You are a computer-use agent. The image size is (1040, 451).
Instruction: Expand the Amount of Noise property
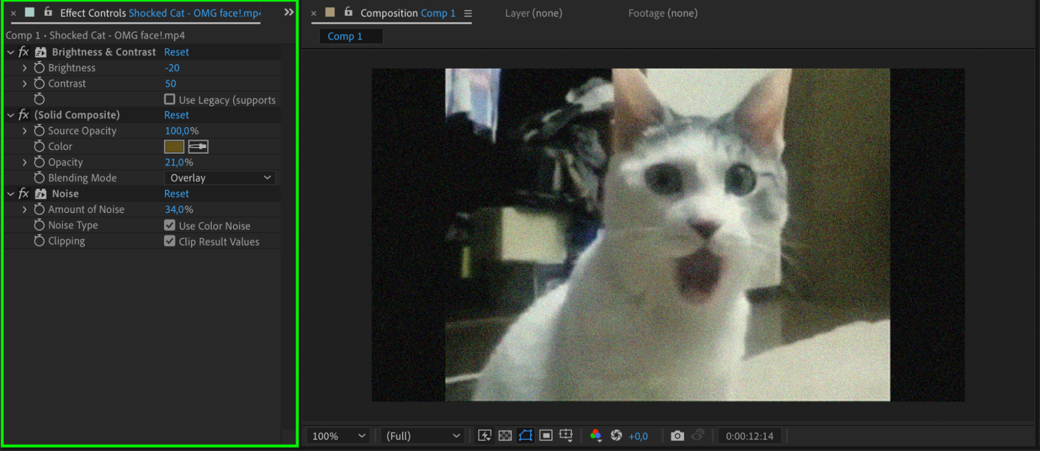(x=24, y=209)
